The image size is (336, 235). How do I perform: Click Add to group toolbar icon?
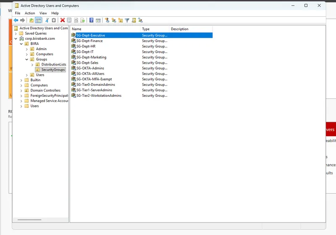pyautogui.click(x=140, y=20)
